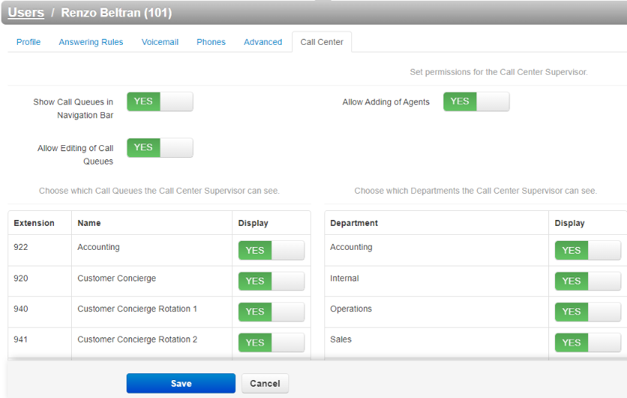Toggle display for Customer Concierge Rotation 1

(x=271, y=312)
